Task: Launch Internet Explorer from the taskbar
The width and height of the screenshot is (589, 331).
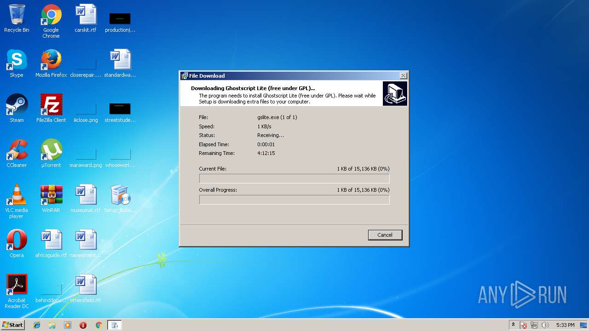Action: click(37, 325)
